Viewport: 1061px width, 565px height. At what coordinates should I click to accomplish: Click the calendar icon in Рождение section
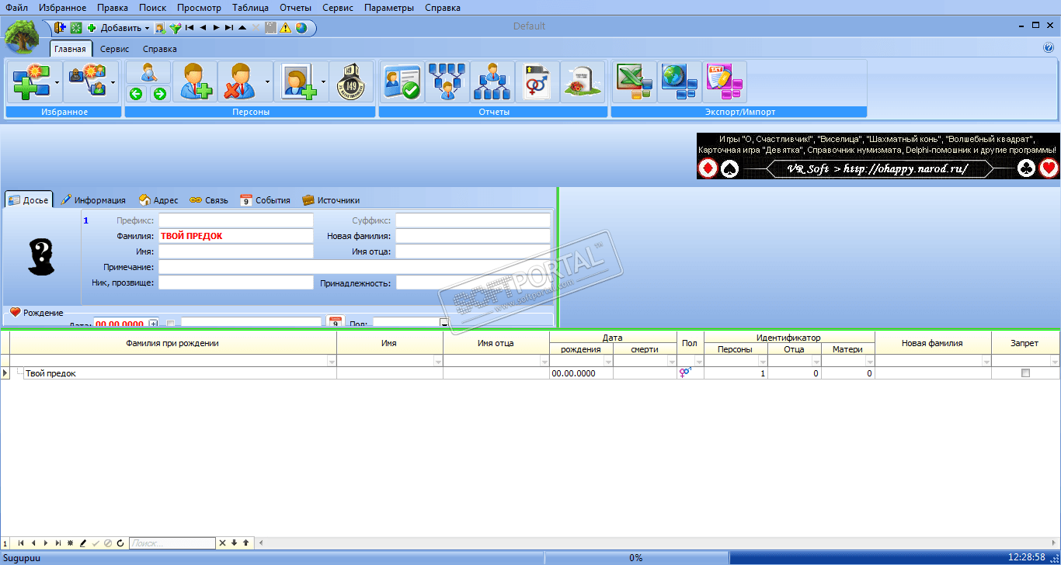tap(336, 322)
